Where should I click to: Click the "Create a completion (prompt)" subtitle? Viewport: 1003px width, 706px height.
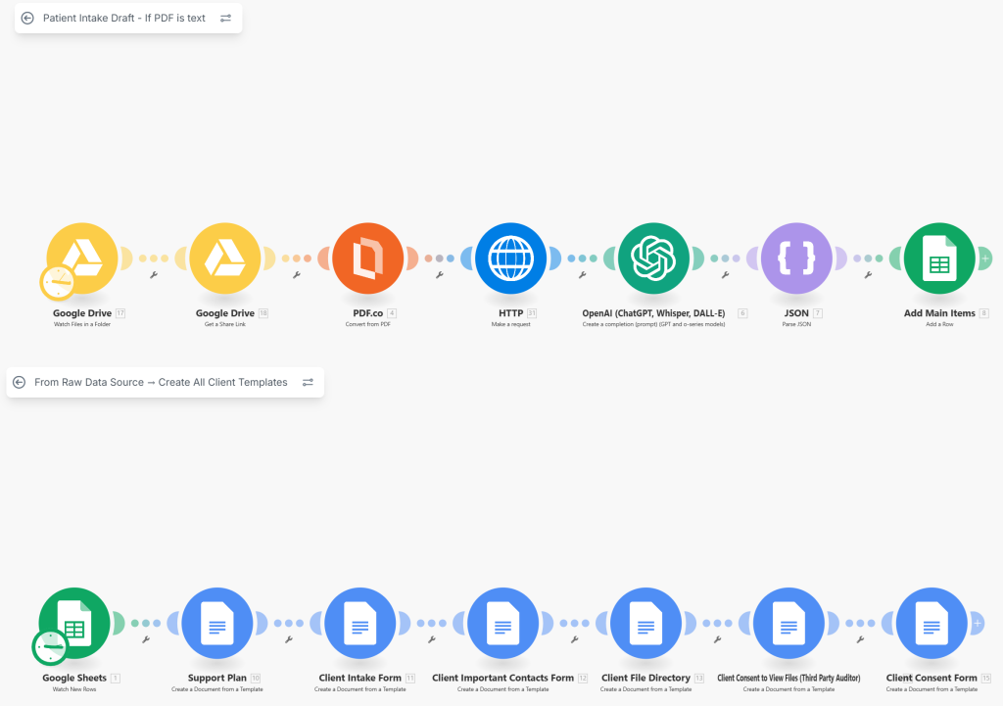click(x=653, y=324)
